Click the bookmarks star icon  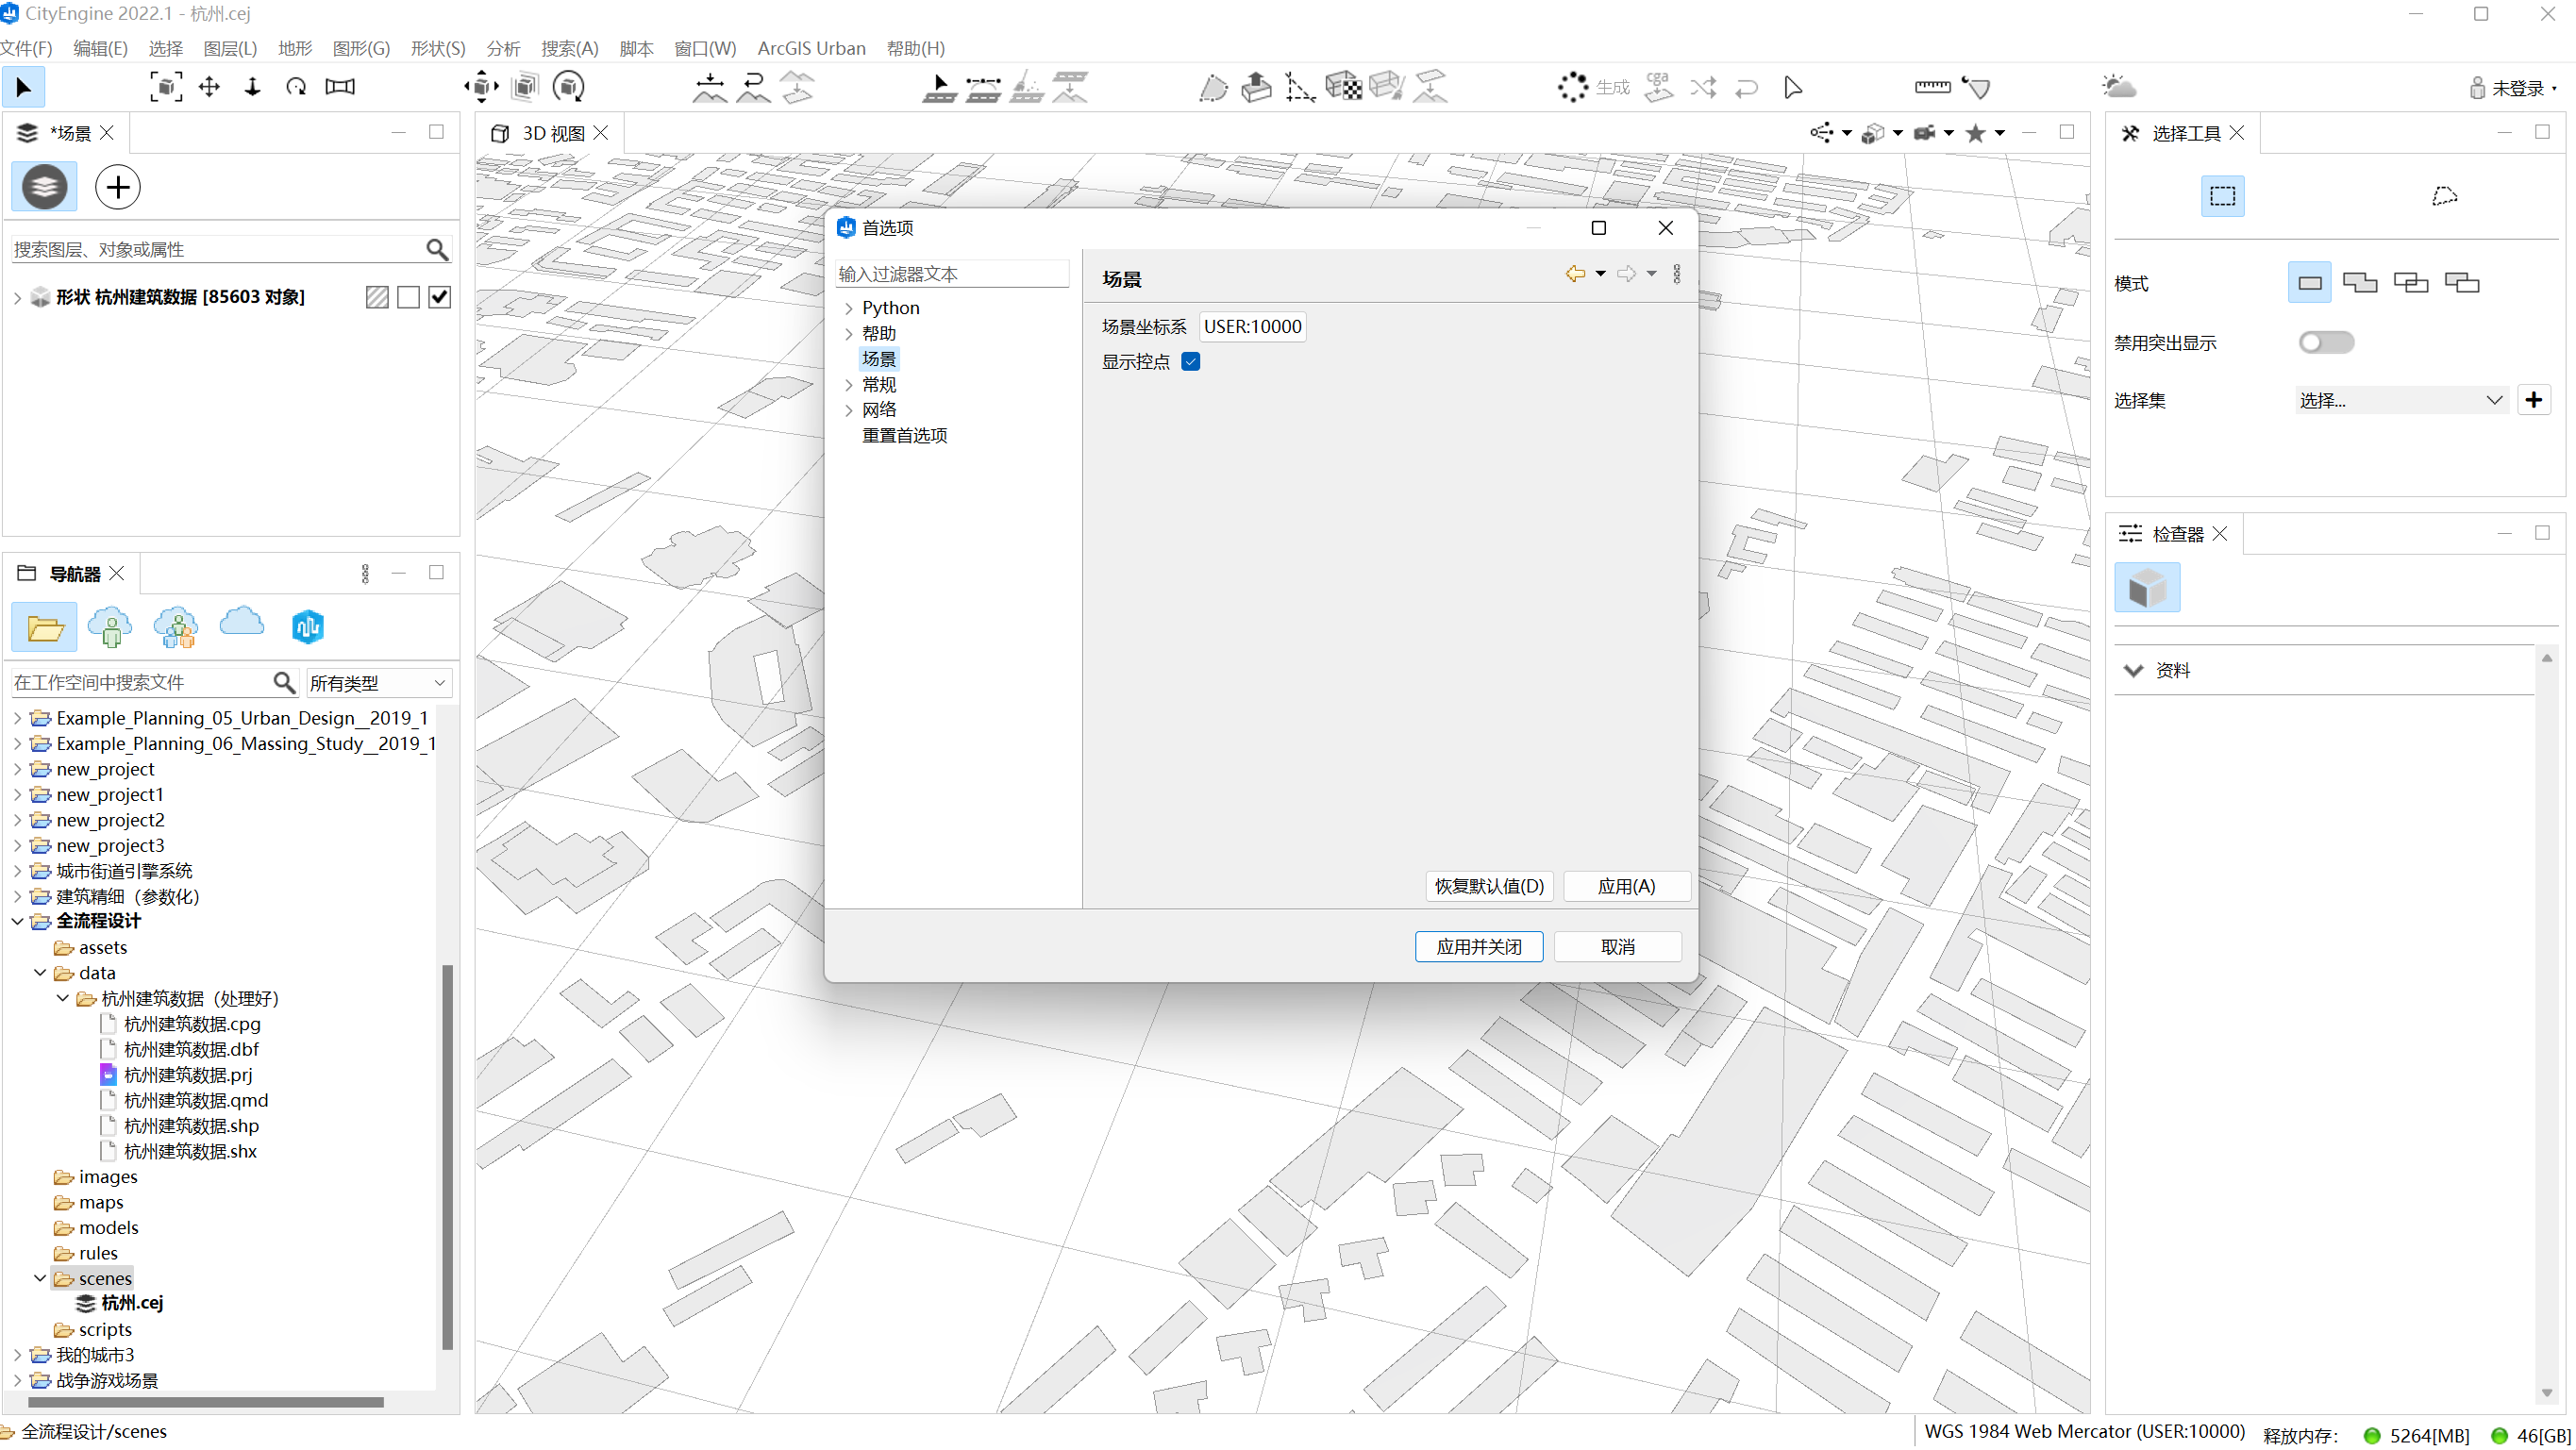click(1975, 133)
